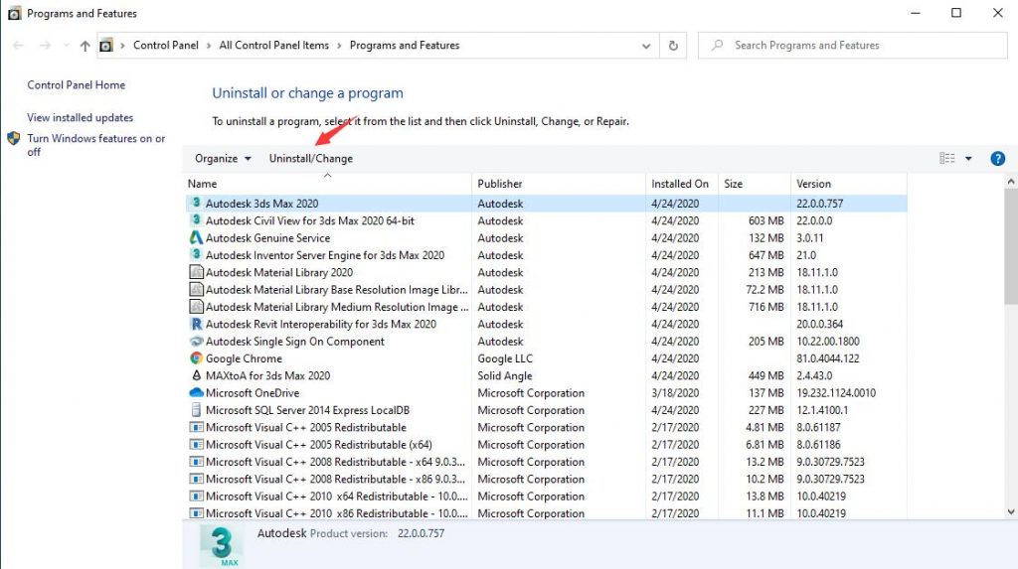Go up one folder level arrow

coord(85,46)
